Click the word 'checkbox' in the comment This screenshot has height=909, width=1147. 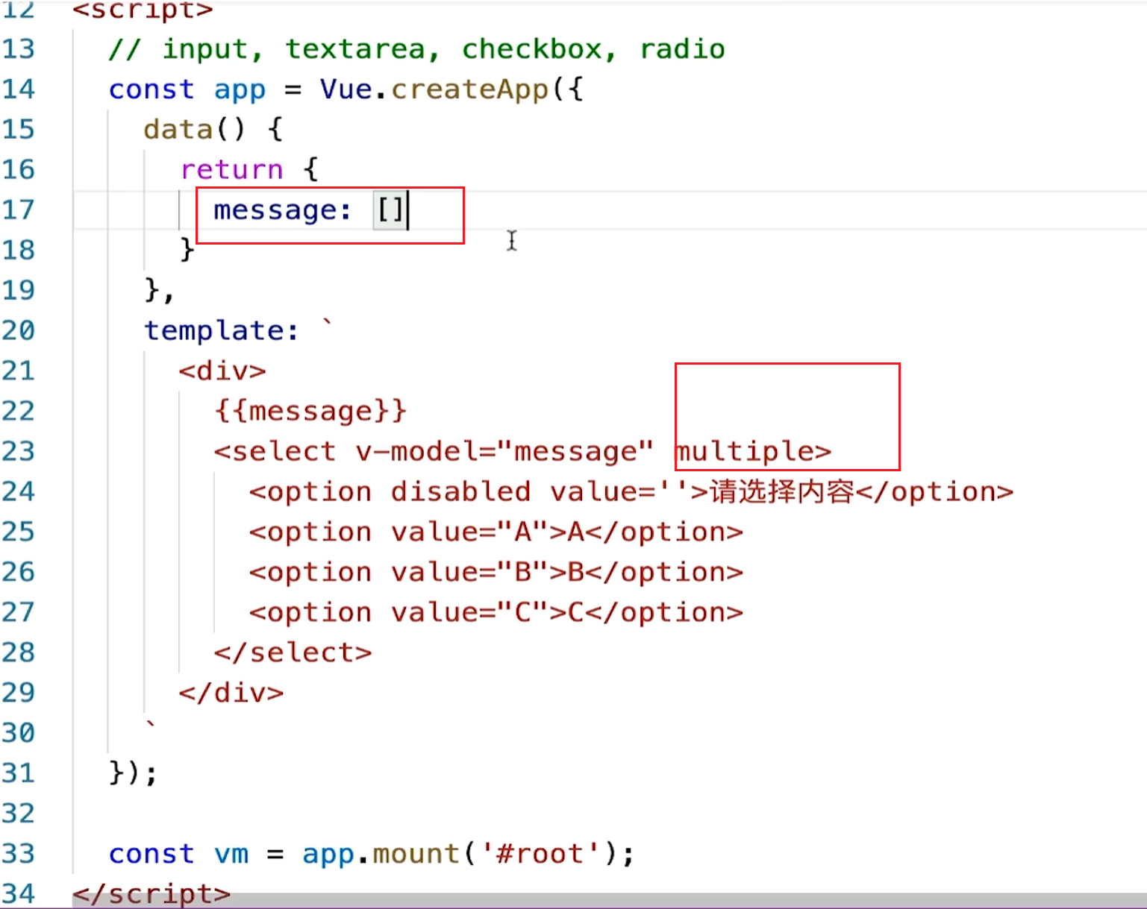pyautogui.click(x=531, y=50)
